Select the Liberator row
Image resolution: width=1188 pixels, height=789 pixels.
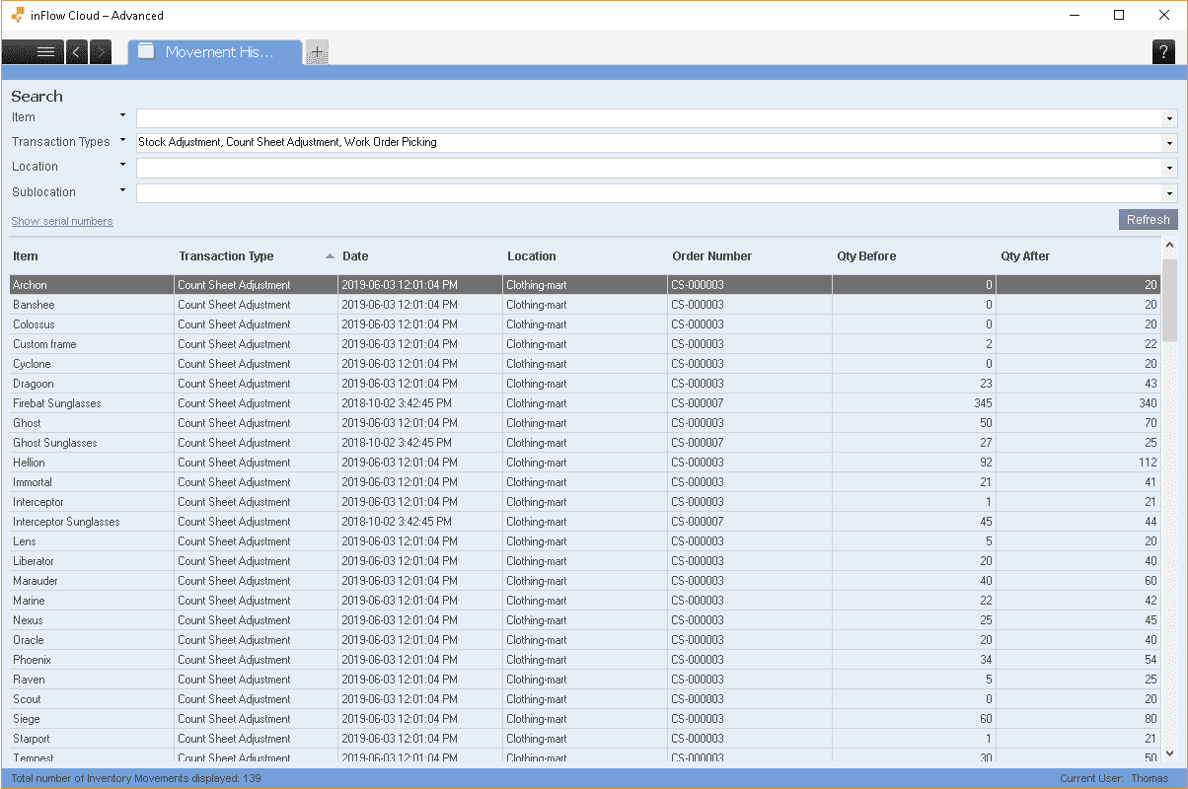click(x=585, y=561)
